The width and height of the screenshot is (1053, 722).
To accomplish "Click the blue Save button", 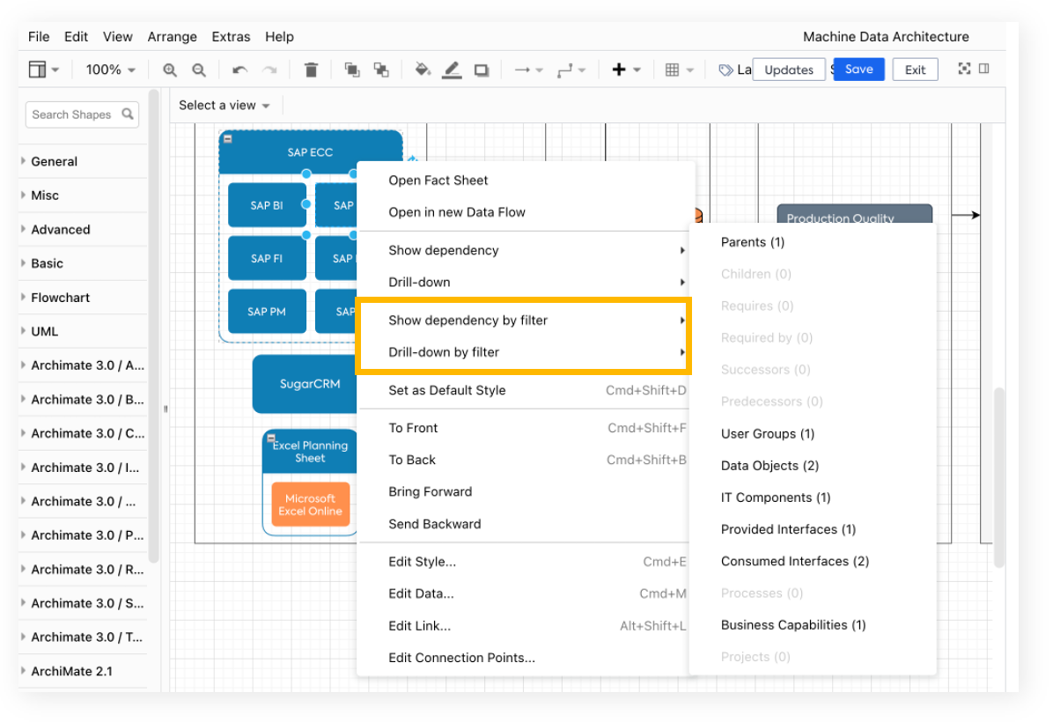I will point(859,70).
